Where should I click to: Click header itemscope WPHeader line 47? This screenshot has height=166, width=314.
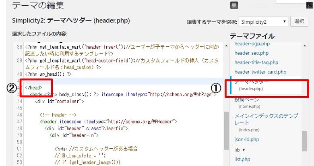pos(108,122)
